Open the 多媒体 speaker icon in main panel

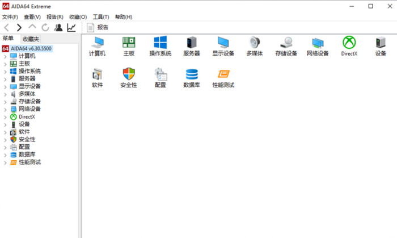(x=255, y=46)
